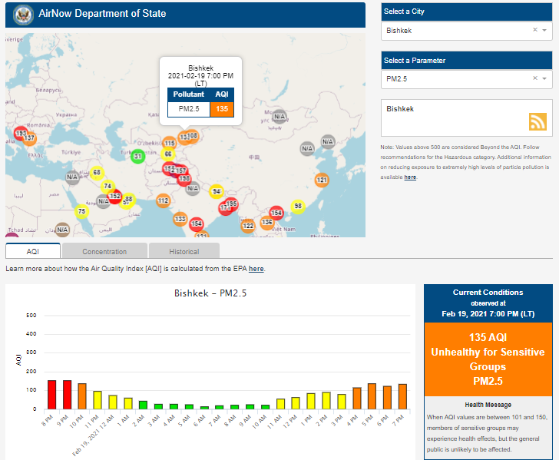Click the orange 121 marker on the map

pyautogui.click(x=322, y=180)
